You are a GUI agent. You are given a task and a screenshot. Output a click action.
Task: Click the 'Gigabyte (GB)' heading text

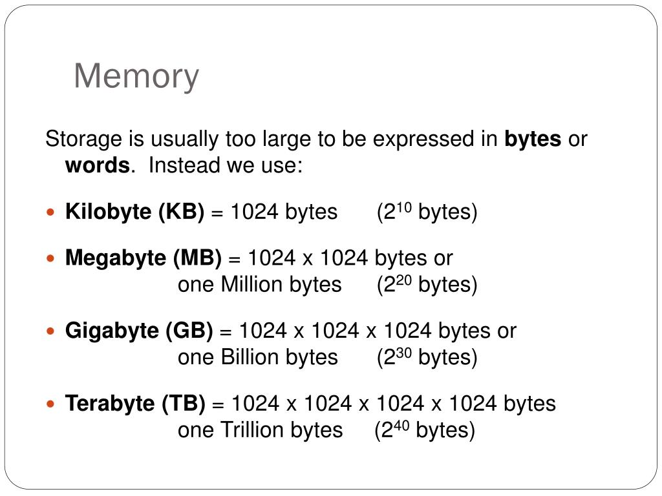pyautogui.click(x=139, y=331)
